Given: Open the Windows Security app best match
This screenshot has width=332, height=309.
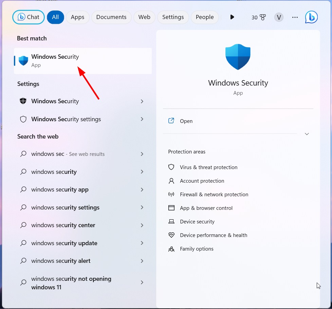Looking at the screenshot, I should [83, 61].
